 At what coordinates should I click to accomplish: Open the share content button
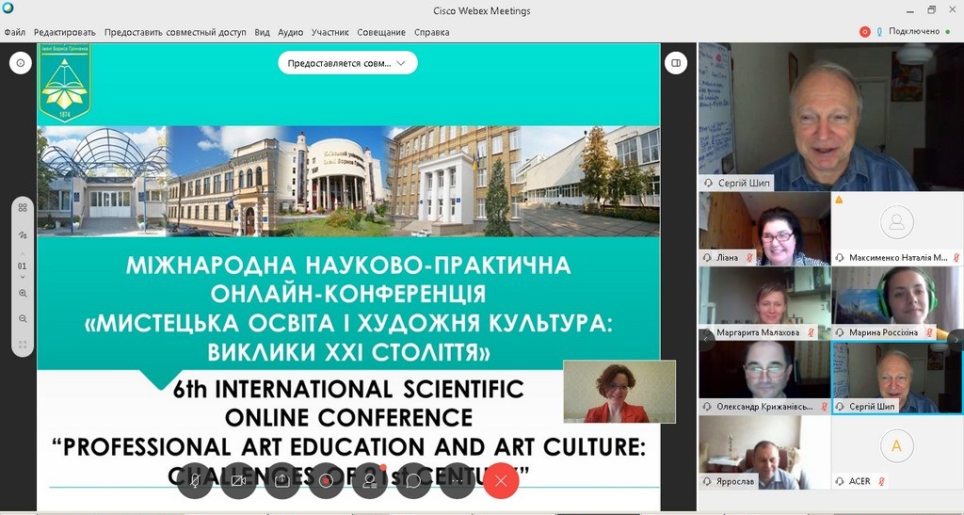coord(282,480)
